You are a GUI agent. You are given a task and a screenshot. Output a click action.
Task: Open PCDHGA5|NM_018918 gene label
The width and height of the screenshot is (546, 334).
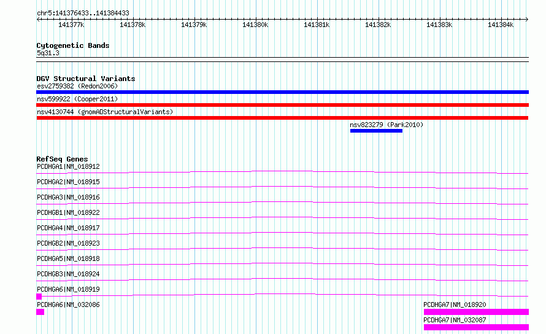click(x=68, y=258)
